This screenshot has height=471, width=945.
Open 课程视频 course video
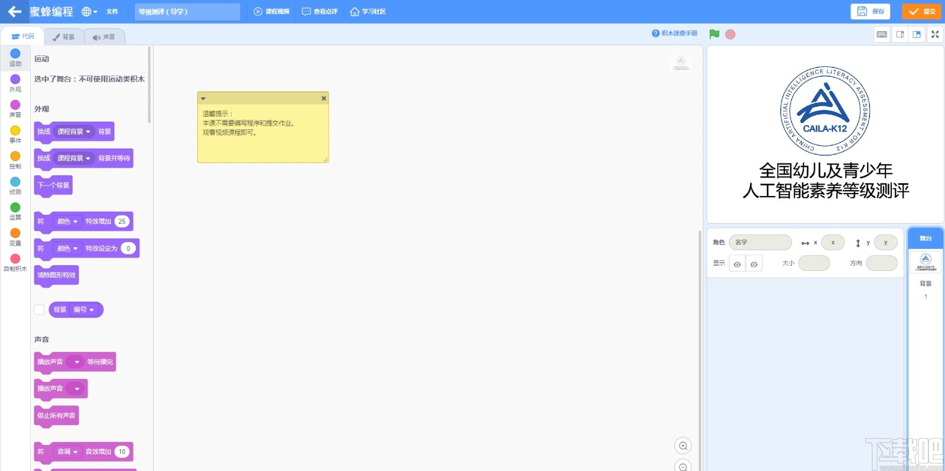tap(272, 12)
